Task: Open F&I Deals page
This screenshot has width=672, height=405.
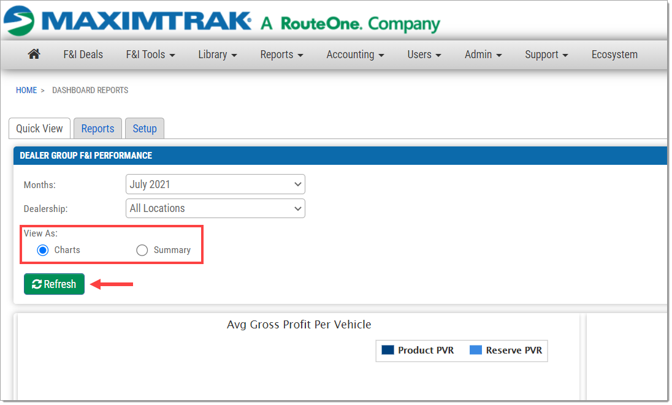Action: pos(83,55)
